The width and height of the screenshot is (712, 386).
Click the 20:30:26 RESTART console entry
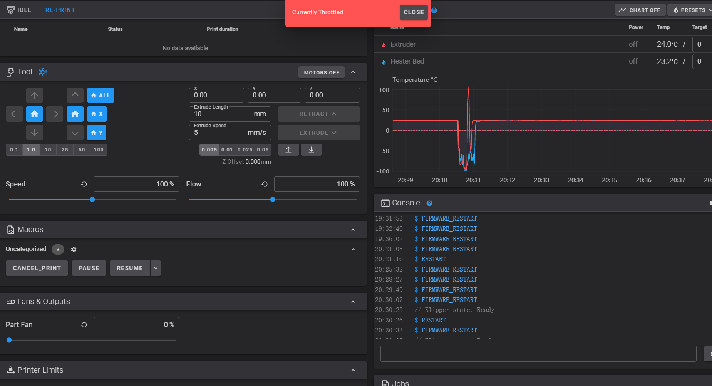click(x=433, y=320)
